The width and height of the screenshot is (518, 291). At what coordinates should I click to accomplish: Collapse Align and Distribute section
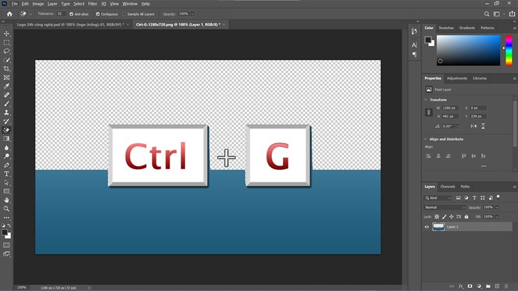(x=425, y=139)
